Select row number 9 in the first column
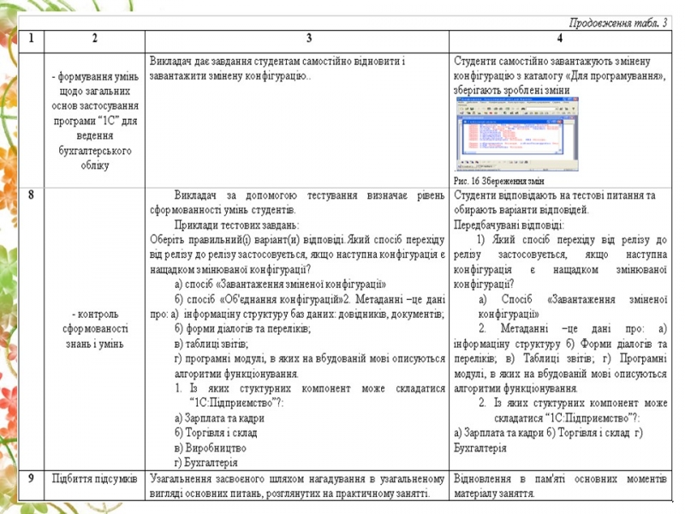The height and width of the screenshot is (514, 685). pos(31,478)
